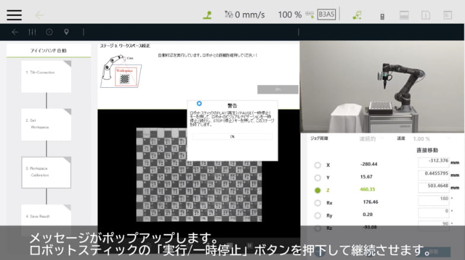Viewport: 465px width, 260px height.
Task: Click the 直接移動 heading
Action: click(x=427, y=150)
